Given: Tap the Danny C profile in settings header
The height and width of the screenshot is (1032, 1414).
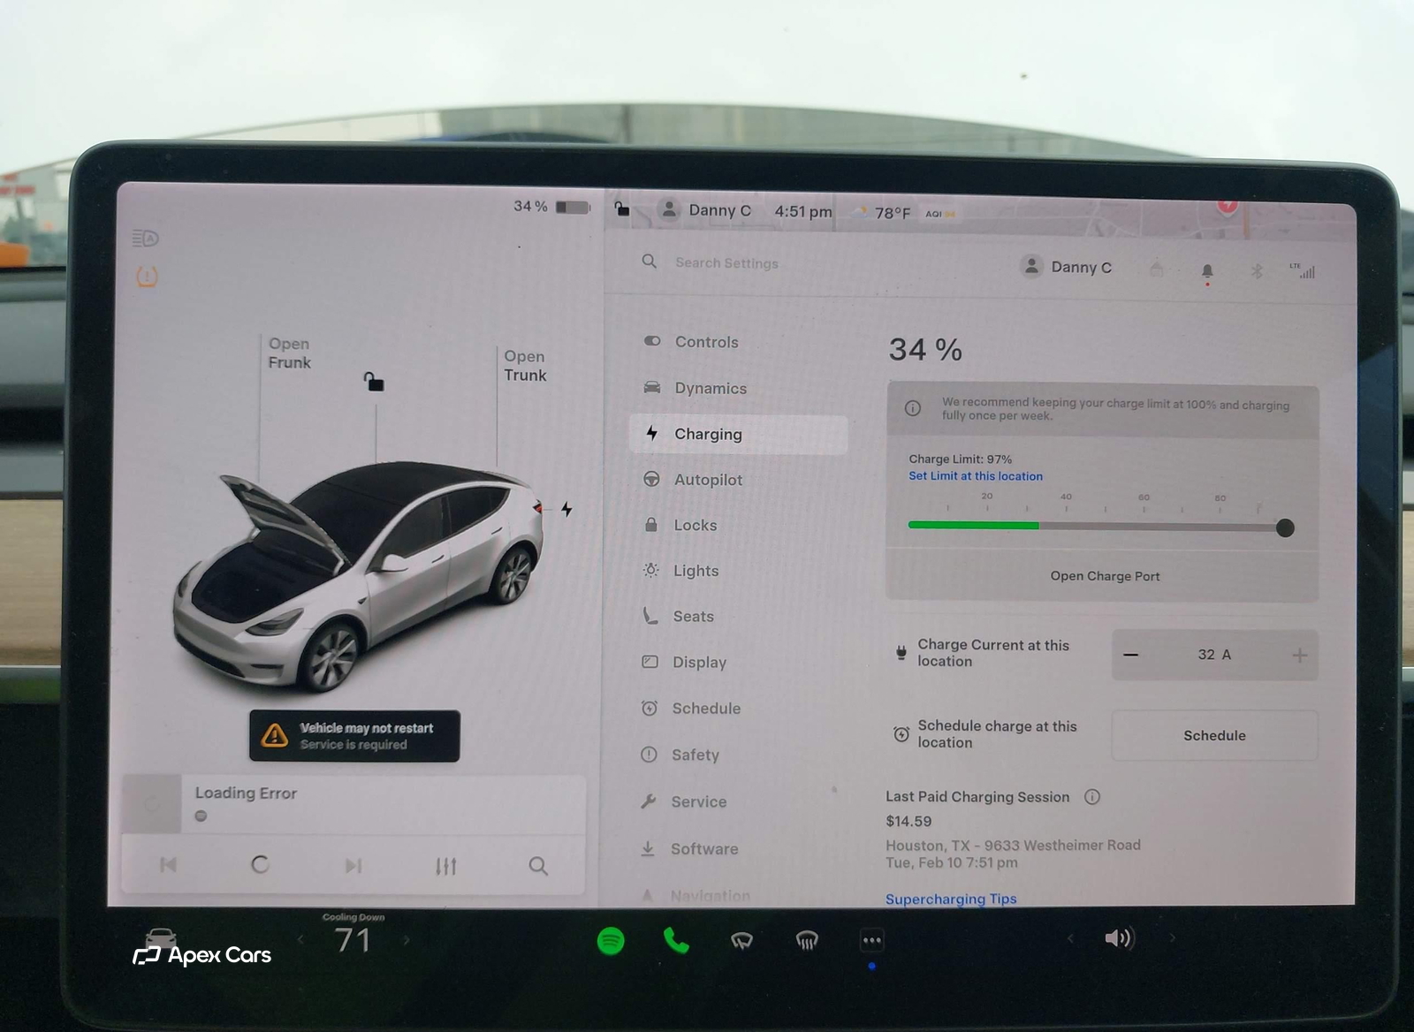Looking at the screenshot, I should 1067,267.
